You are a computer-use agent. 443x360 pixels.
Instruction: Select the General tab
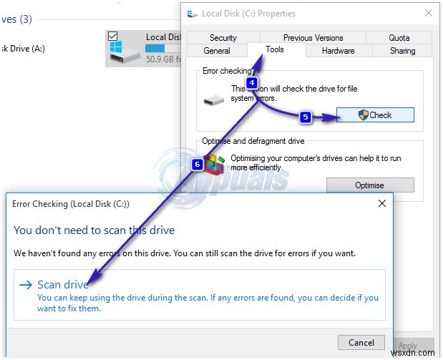(x=217, y=51)
